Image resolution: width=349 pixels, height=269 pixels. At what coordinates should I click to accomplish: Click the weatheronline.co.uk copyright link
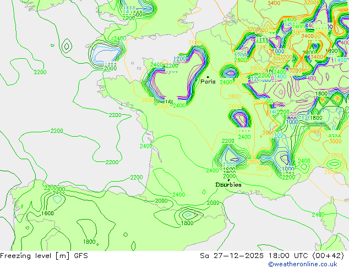[303, 264]
